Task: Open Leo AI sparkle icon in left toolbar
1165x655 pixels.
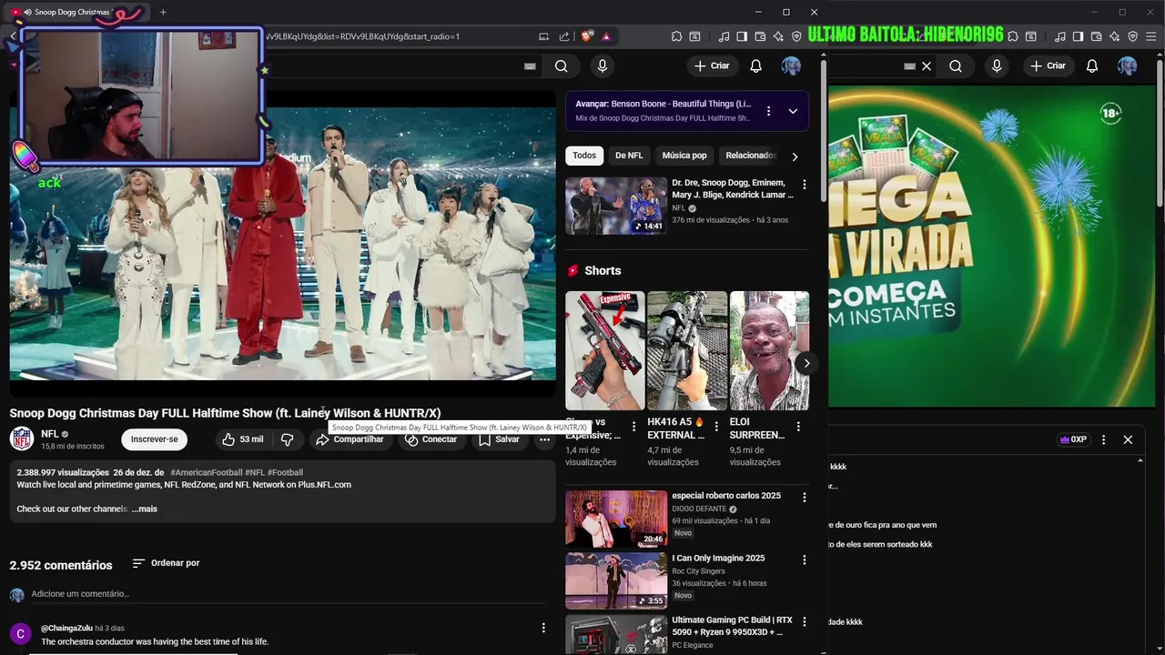Action: [778, 36]
